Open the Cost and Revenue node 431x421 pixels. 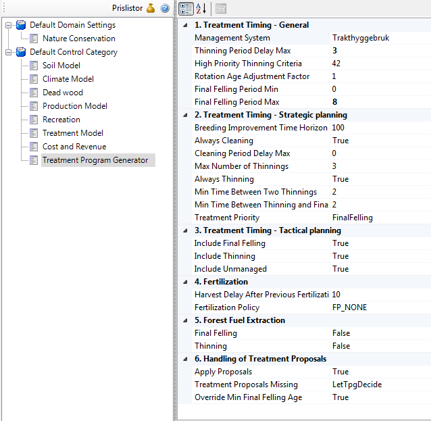74,147
